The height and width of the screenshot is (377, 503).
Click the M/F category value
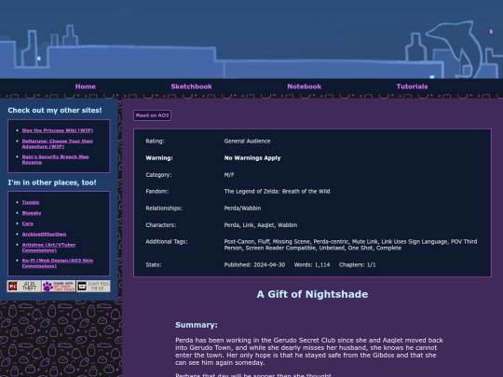click(229, 175)
